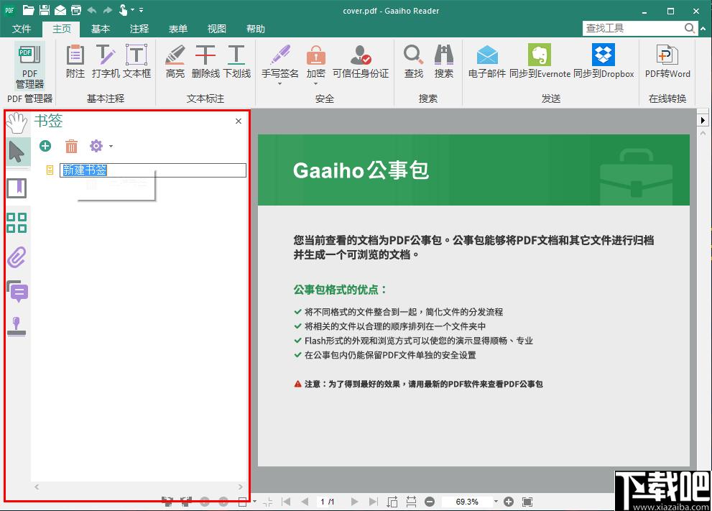Activate the 下划线 underline tool
This screenshot has height=511, width=712.
pyautogui.click(x=236, y=61)
